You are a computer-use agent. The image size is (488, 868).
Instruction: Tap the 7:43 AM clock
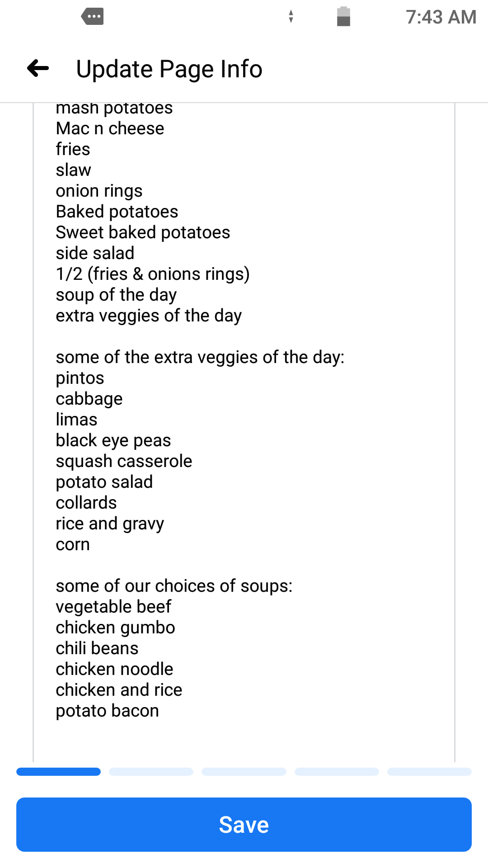click(441, 17)
